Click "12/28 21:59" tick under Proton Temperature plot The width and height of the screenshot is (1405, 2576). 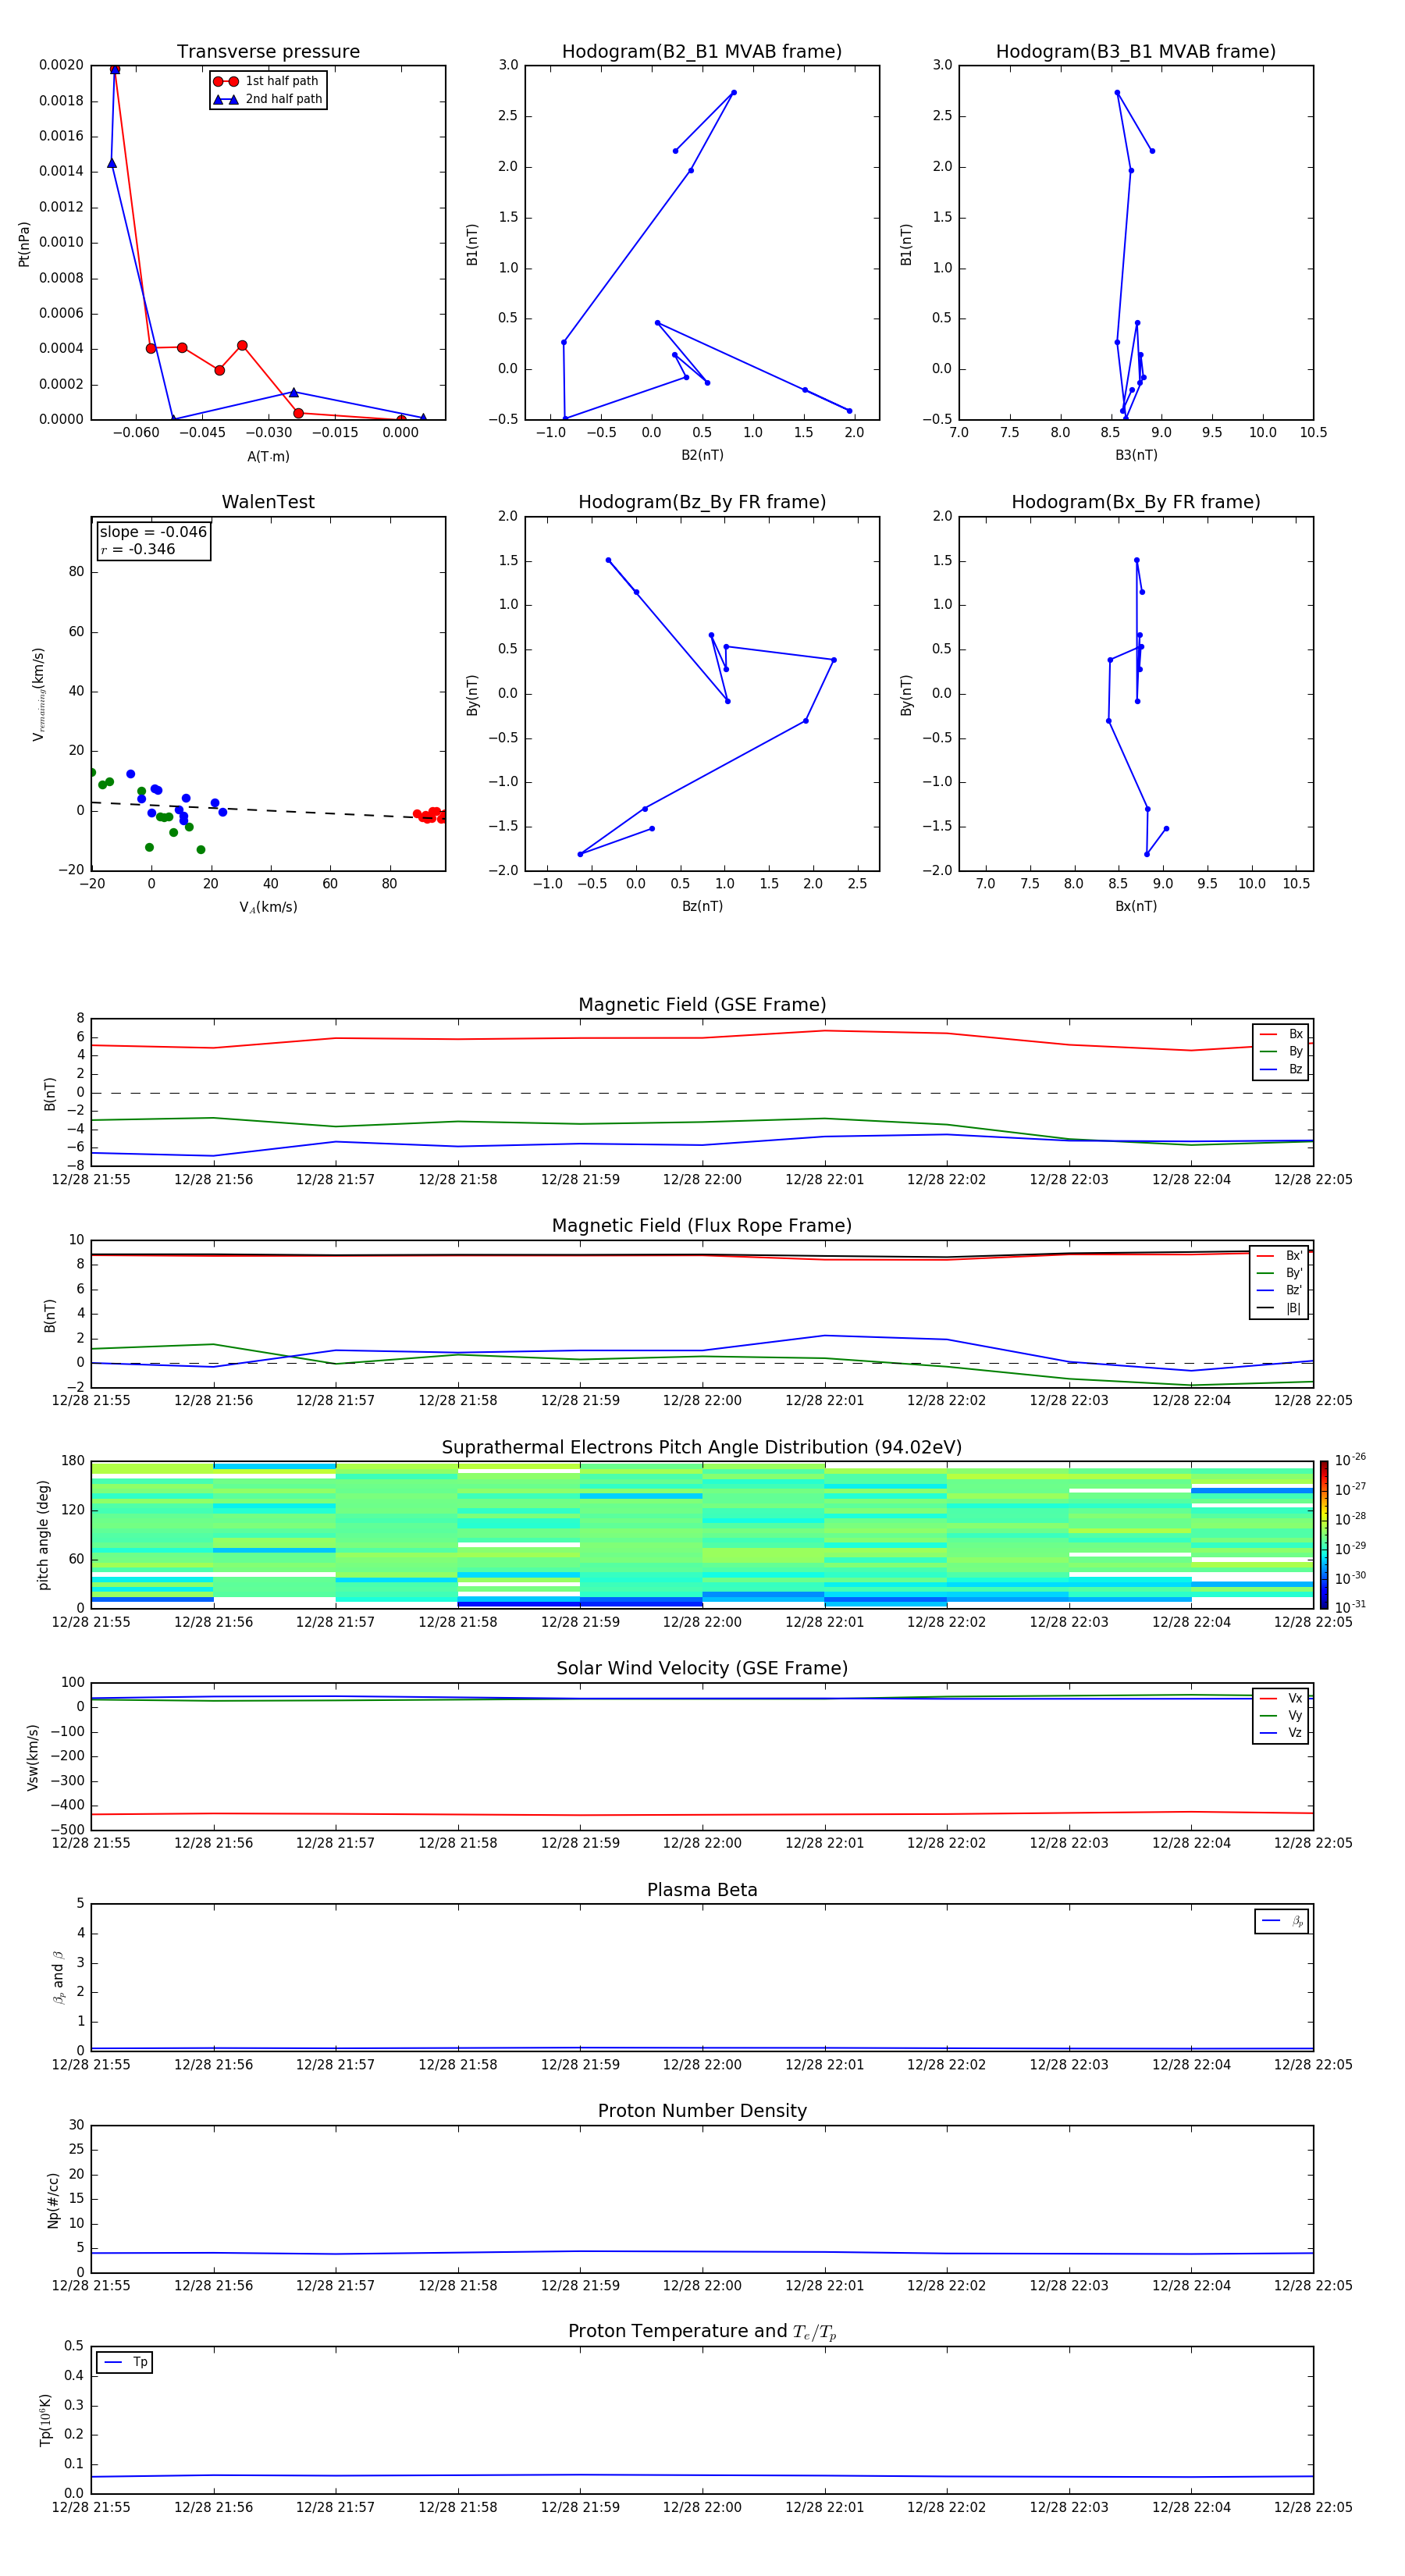point(580,2507)
